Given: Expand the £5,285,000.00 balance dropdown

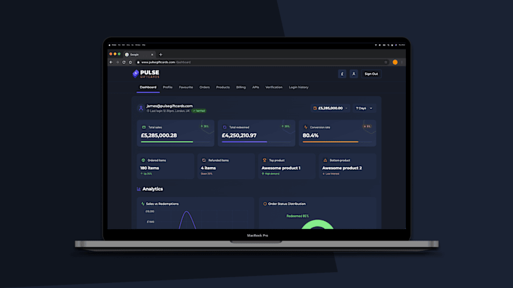Looking at the screenshot, I should coord(330,108).
